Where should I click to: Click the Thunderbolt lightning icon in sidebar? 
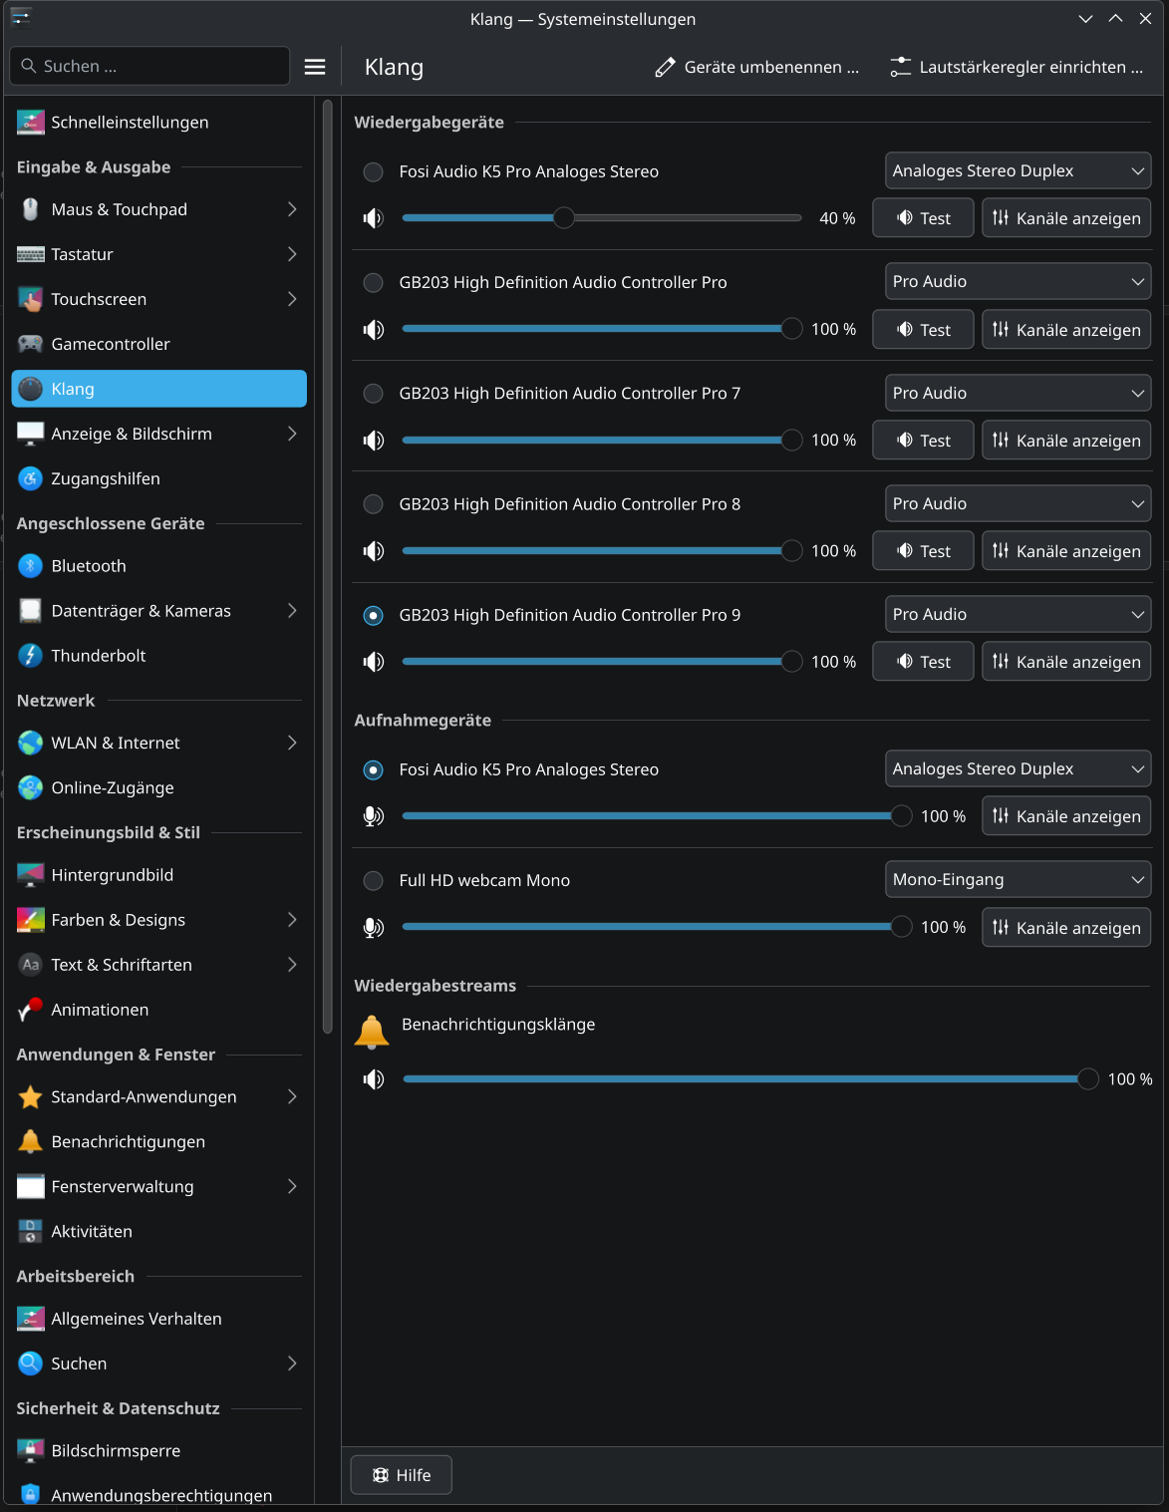tap(31, 656)
